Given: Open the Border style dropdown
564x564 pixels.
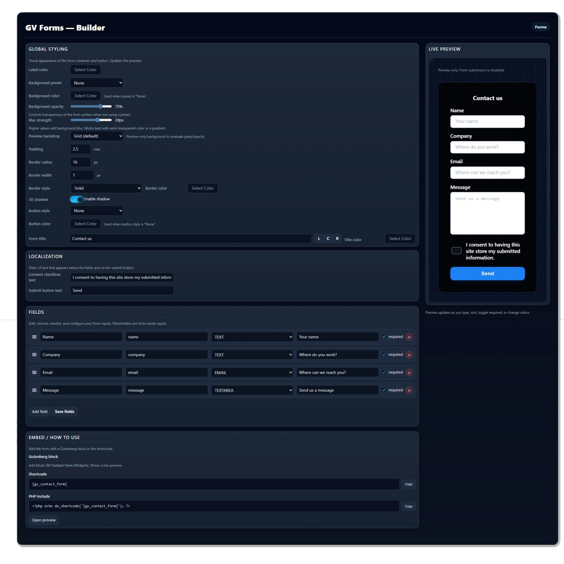Looking at the screenshot, I should coord(106,188).
